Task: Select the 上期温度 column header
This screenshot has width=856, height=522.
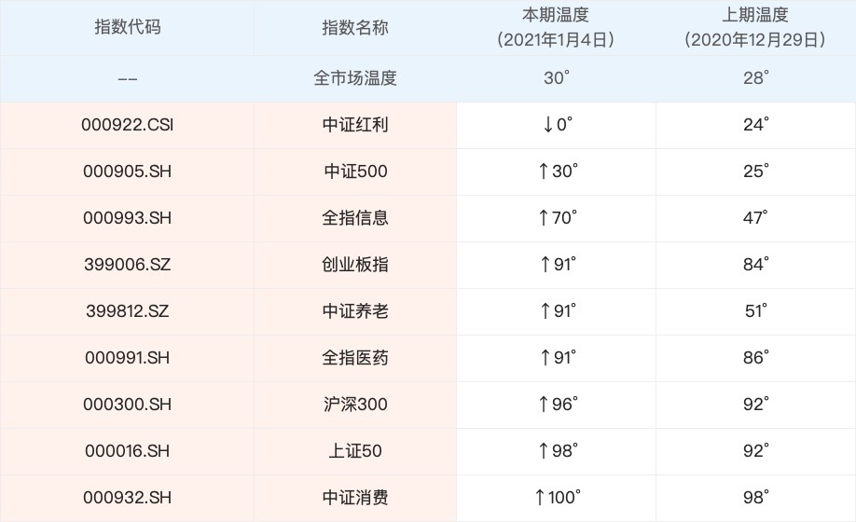Action: click(x=755, y=27)
